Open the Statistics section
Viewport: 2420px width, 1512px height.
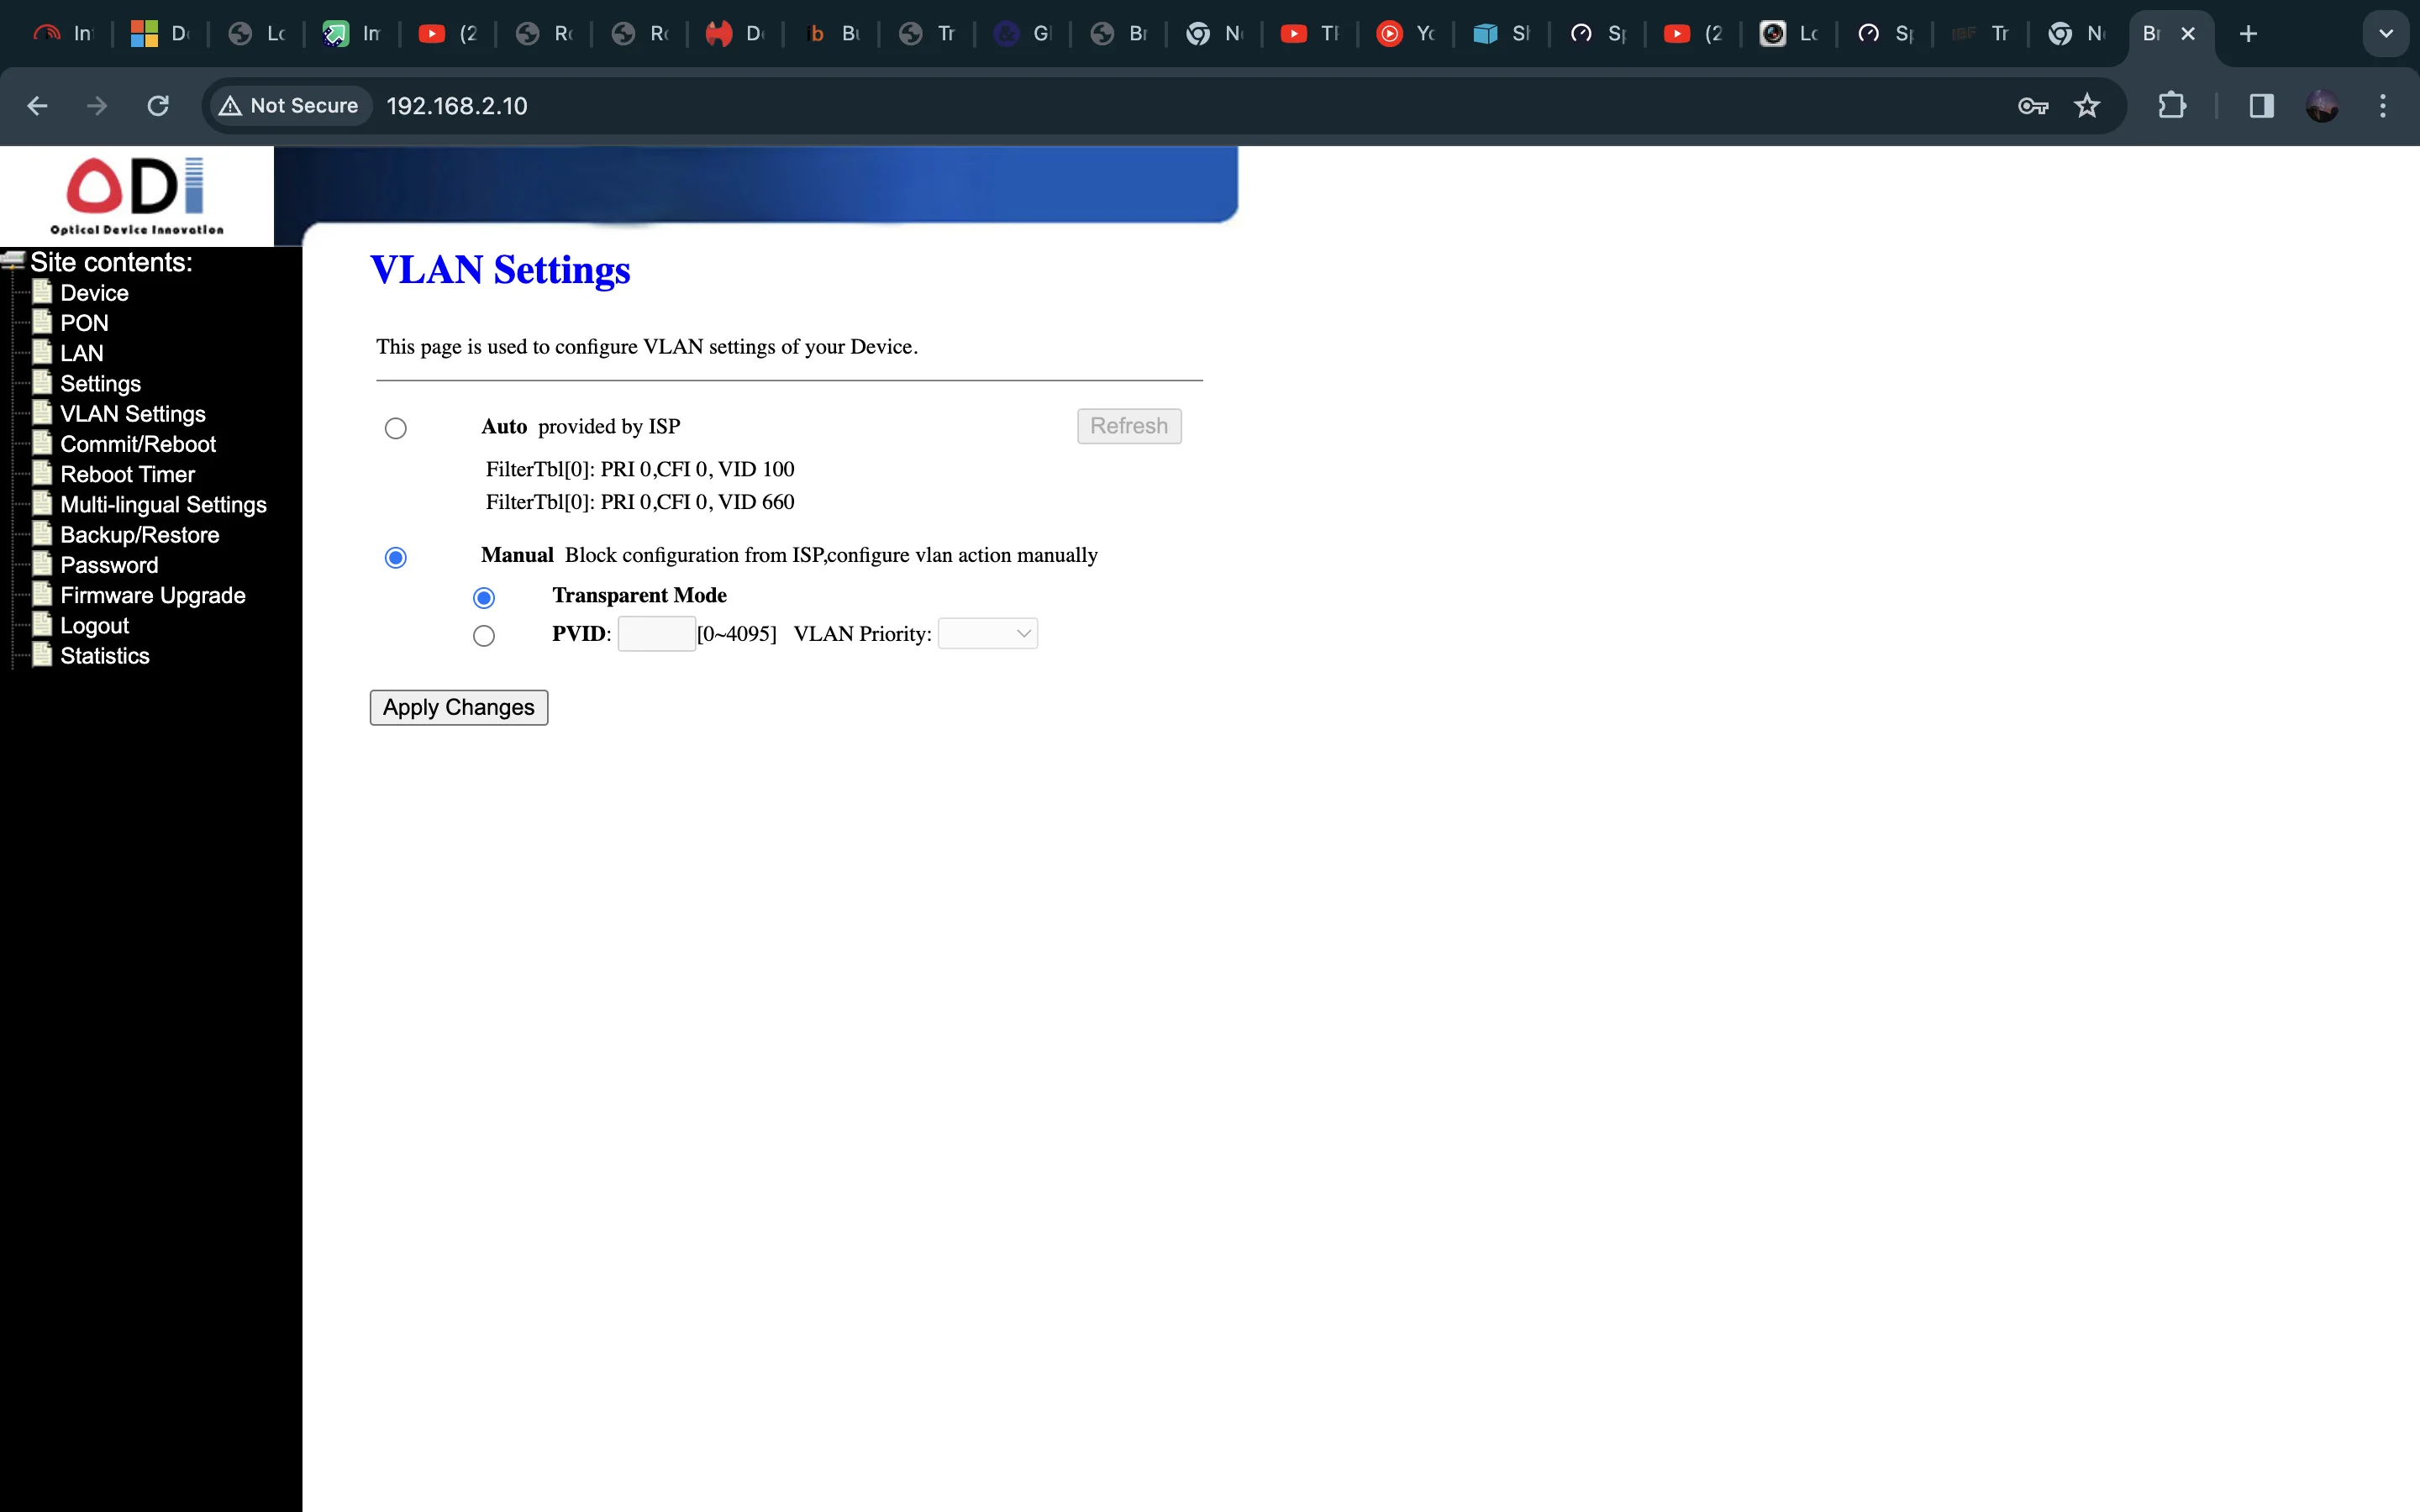[104, 655]
